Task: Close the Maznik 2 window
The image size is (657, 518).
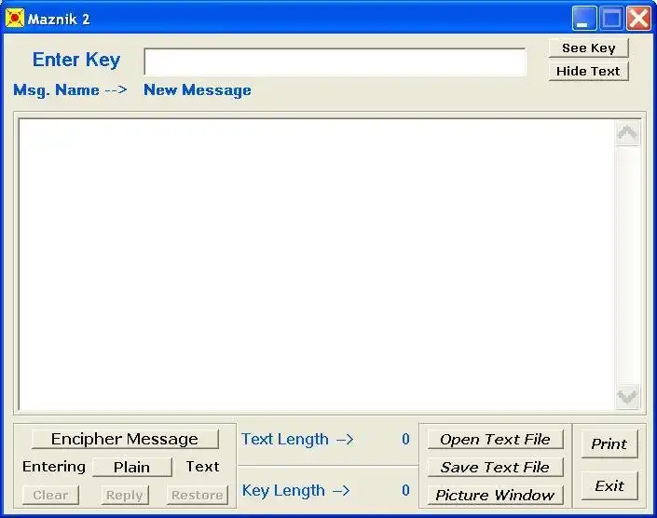Action: click(638, 19)
